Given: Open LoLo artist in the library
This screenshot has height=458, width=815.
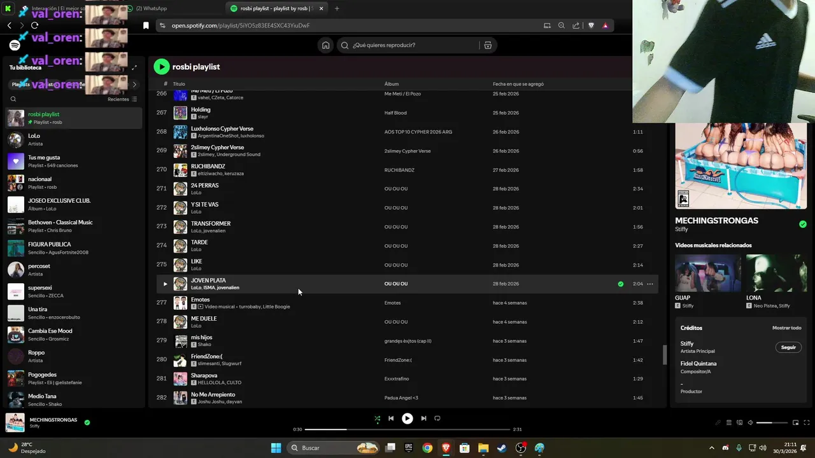Looking at the screenshot, I should [x=74, y=139].
